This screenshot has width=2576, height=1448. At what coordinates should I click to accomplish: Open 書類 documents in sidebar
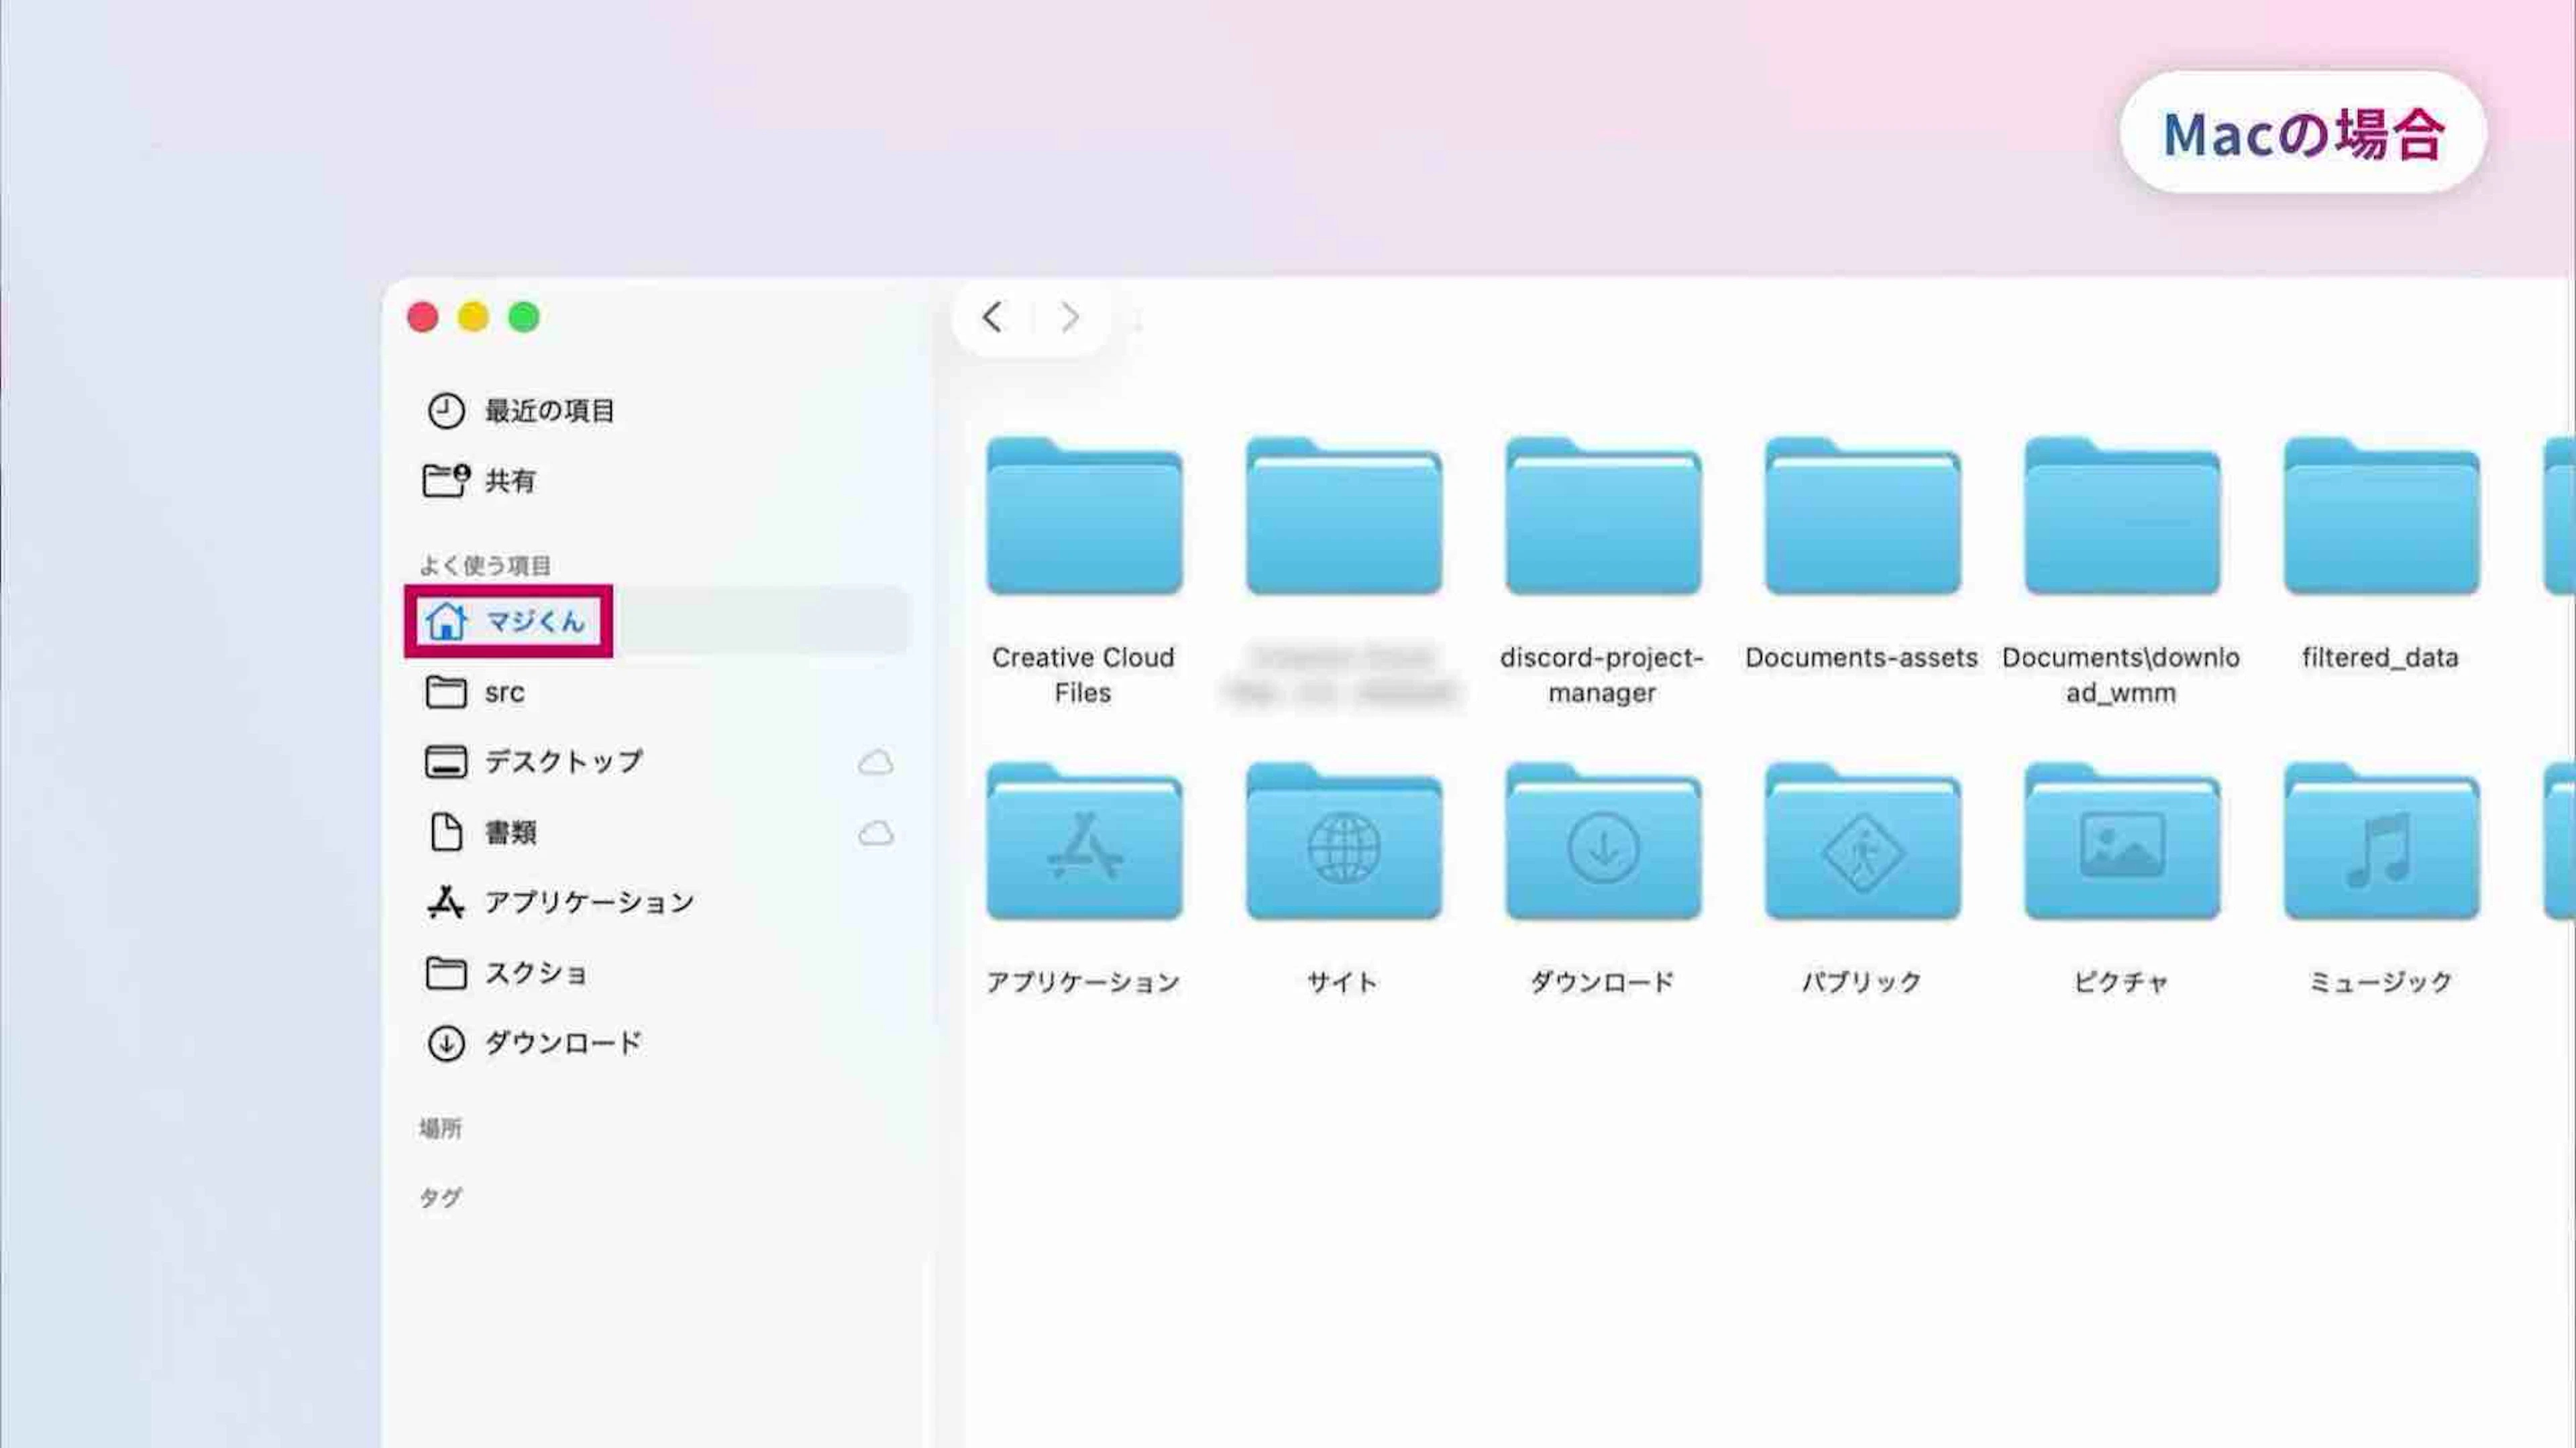click(x=510, y=832)
